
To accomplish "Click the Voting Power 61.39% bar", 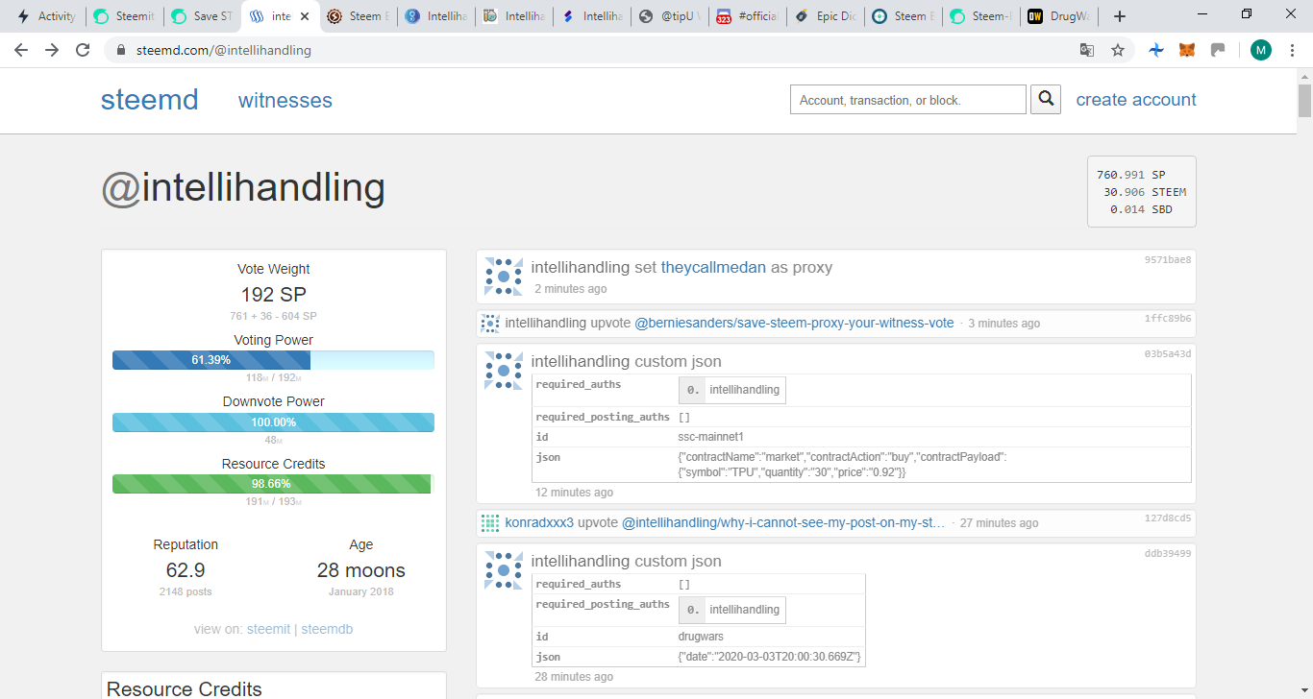I will click(273, 360).
